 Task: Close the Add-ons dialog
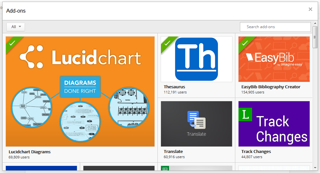(310, 9)
